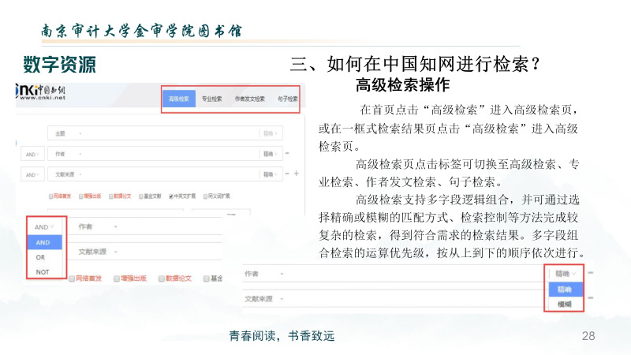Viewport: 631px width, 355px height.
Task: Click the CNKI 中国知网 logo
Action: pos(42,94)
